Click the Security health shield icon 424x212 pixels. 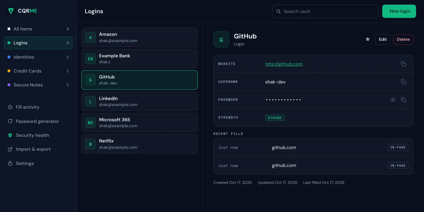[10, 135]
